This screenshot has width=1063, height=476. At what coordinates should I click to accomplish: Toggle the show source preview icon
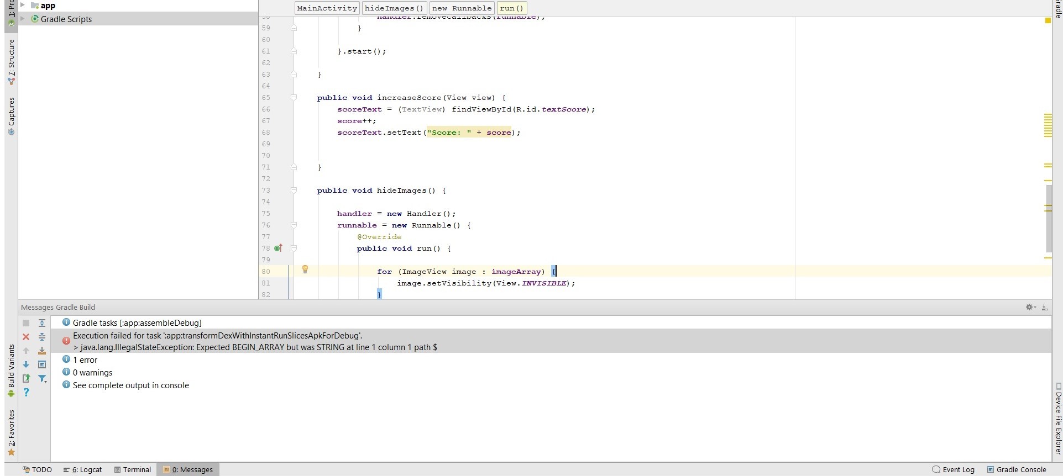tap(42, 364)
